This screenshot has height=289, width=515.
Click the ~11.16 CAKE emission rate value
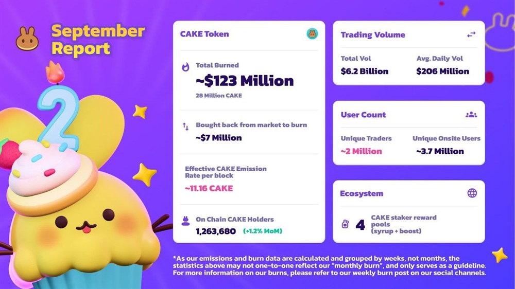click(209, 188)
